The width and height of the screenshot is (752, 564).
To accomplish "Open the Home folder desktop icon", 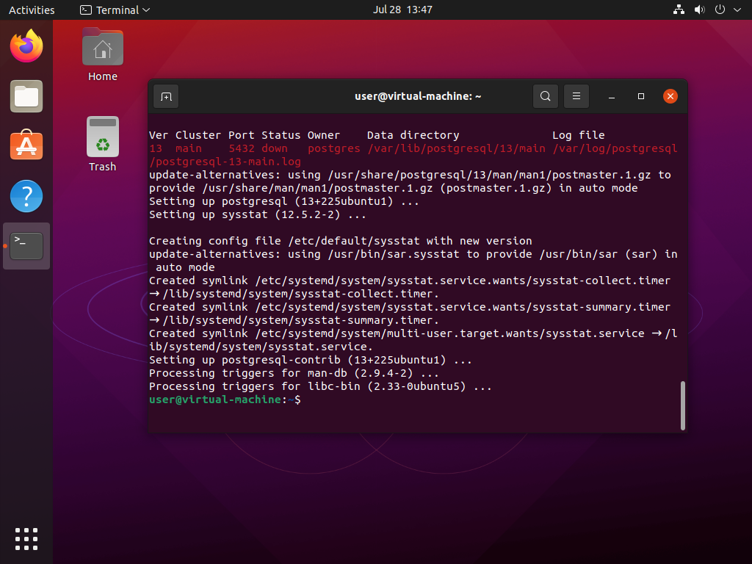I will click(103, 50).
